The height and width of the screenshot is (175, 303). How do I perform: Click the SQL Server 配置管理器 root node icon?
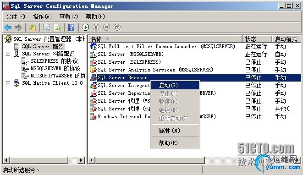[x=8, y=39]
